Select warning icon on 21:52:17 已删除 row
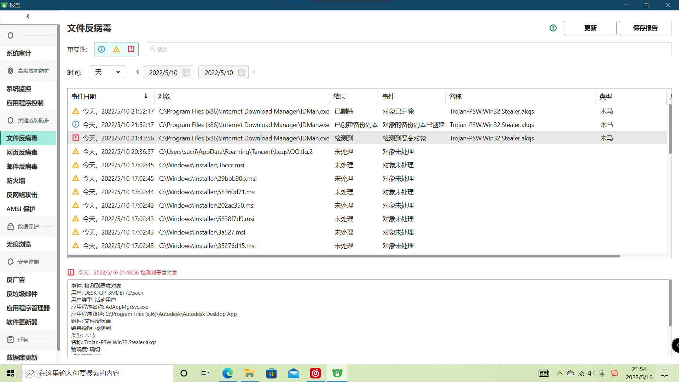The width and height of the screenshot is (679, 382). click(76, 111)
